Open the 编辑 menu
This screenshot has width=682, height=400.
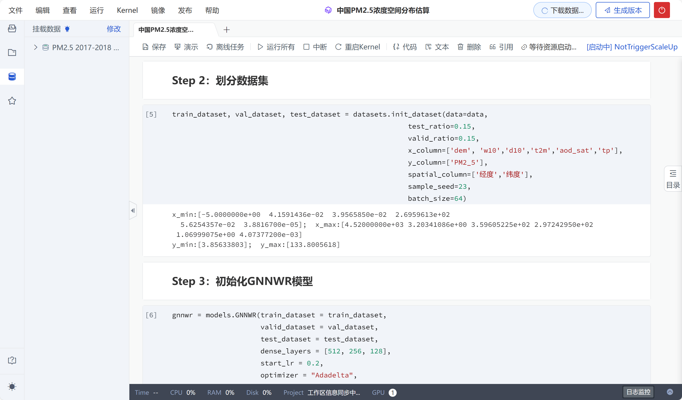[43, 10]
